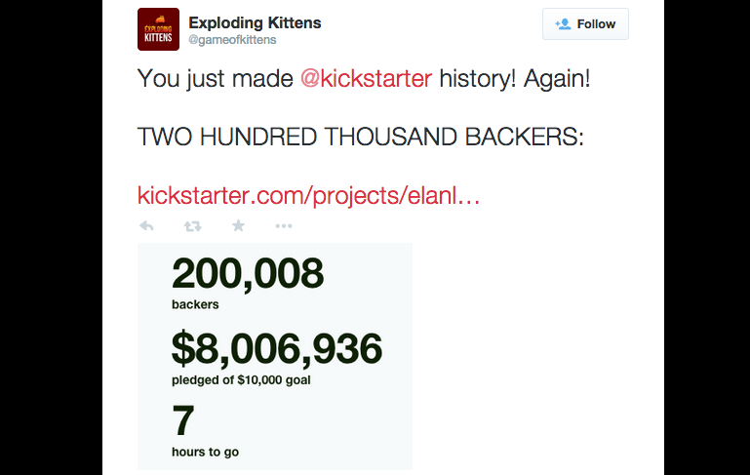The height and width of the screenshot is (475, 750).
Task: Open the more options ellipsis
Action: [x=284, y=225]
